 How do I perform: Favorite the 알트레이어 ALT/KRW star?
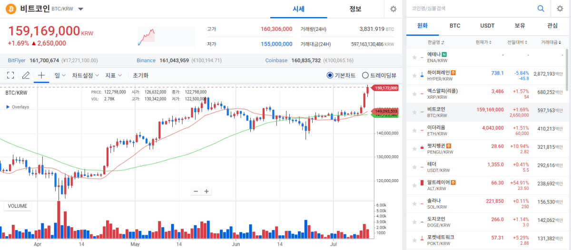(414, 185)
